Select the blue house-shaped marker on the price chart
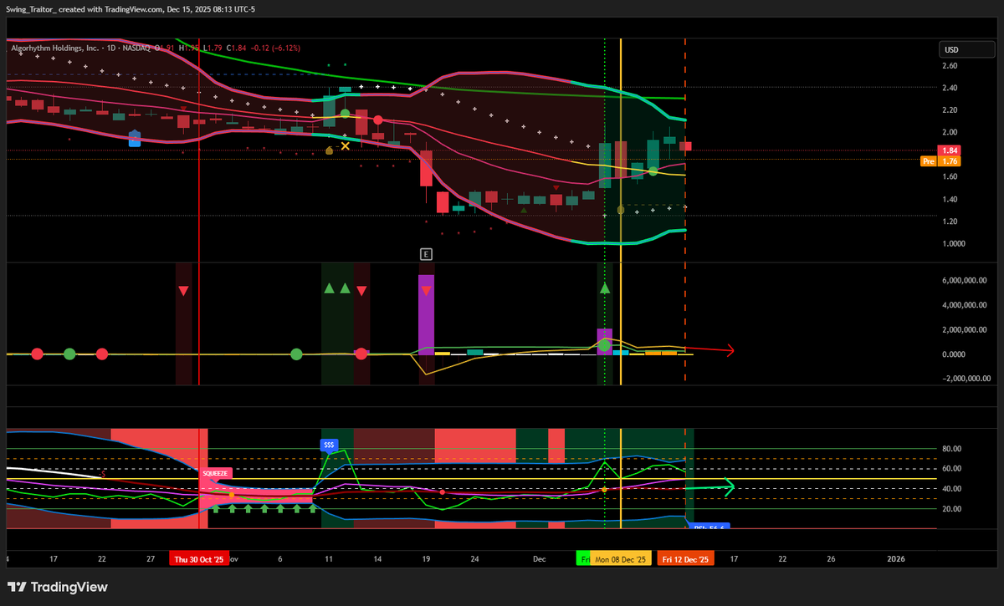 pos(135,138)
